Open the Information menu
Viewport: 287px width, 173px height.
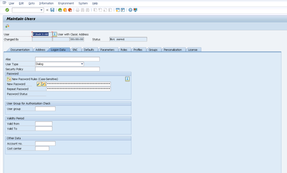(47, 3)
